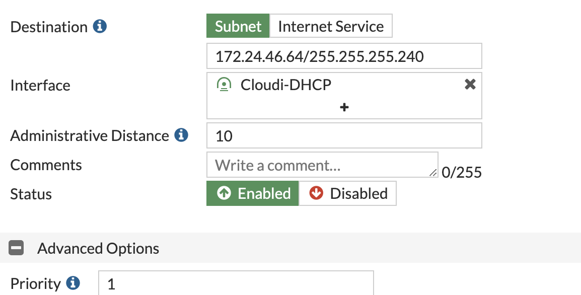Click the Write a comment text area
The width and height of the screenshot is (581, 295).
tap(322, 165)
